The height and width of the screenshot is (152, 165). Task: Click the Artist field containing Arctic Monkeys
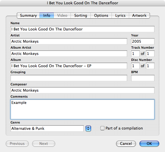69,41
